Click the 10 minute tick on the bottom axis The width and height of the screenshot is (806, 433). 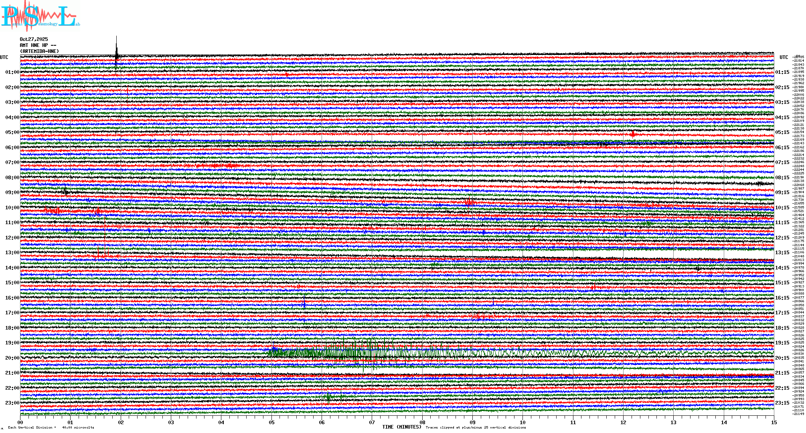[522, 423]
